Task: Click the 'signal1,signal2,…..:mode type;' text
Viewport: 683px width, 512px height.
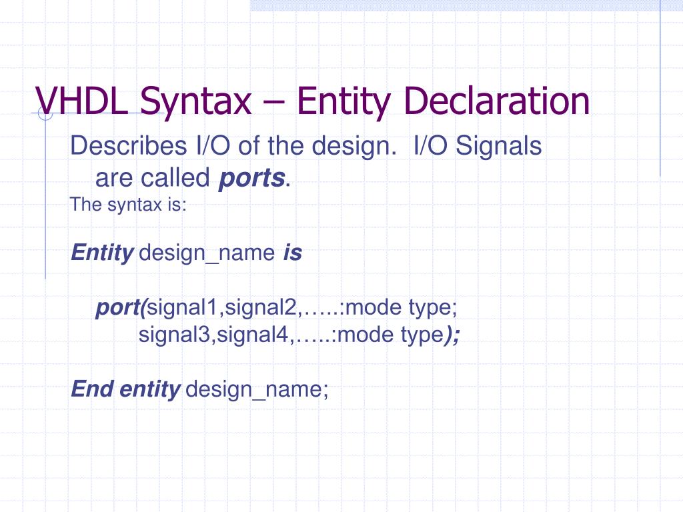Action: (x=302, y=307)
